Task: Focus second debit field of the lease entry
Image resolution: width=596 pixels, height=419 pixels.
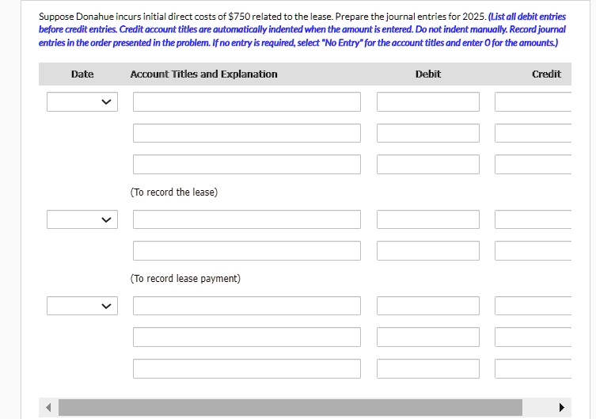Action: 427,133
